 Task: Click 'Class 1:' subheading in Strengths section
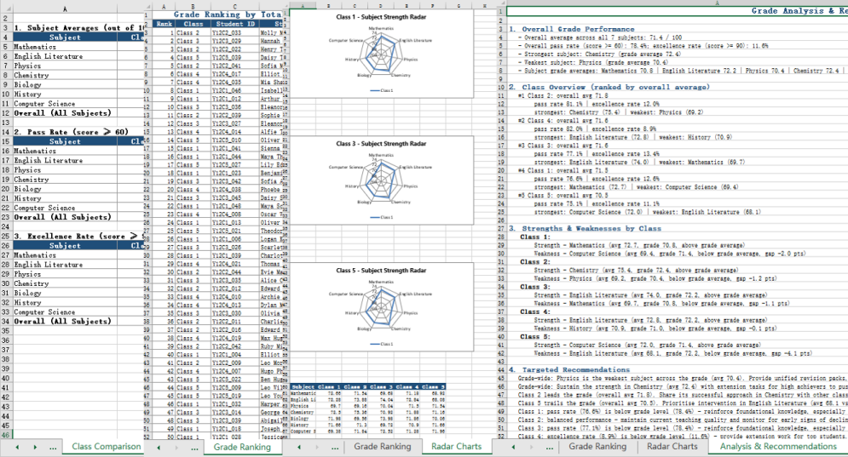point(535,237)
